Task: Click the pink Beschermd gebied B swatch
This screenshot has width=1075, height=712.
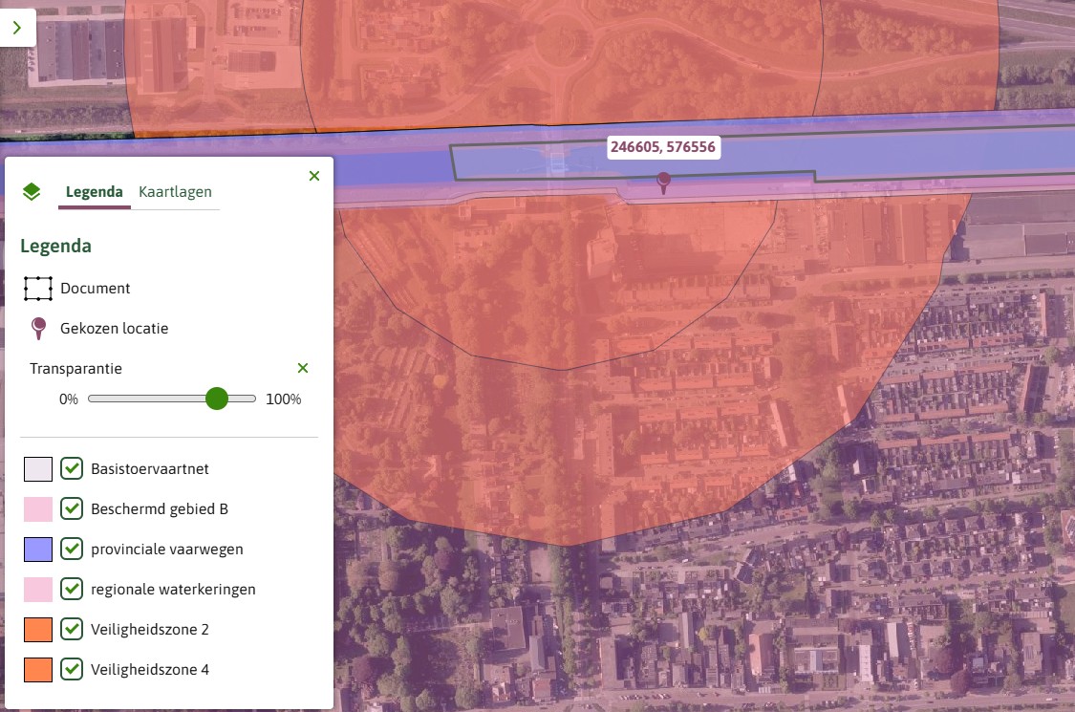Action: point(38,509)
